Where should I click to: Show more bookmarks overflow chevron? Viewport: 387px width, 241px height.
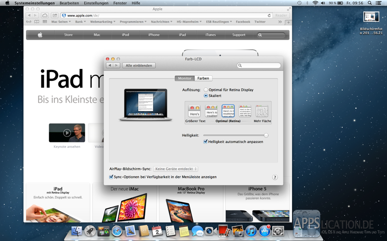(x=280, y=22)
